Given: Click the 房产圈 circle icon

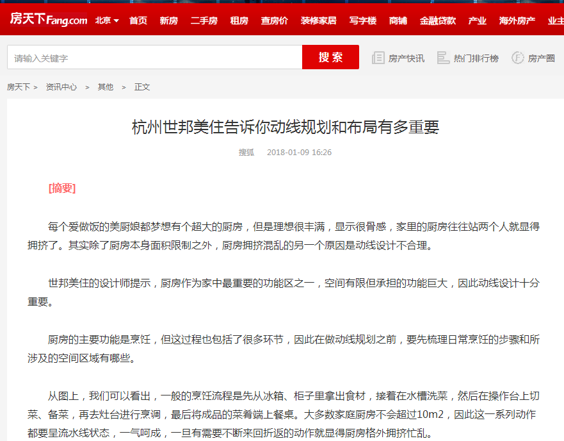Looking at the screenshot, I should [518, 58].
